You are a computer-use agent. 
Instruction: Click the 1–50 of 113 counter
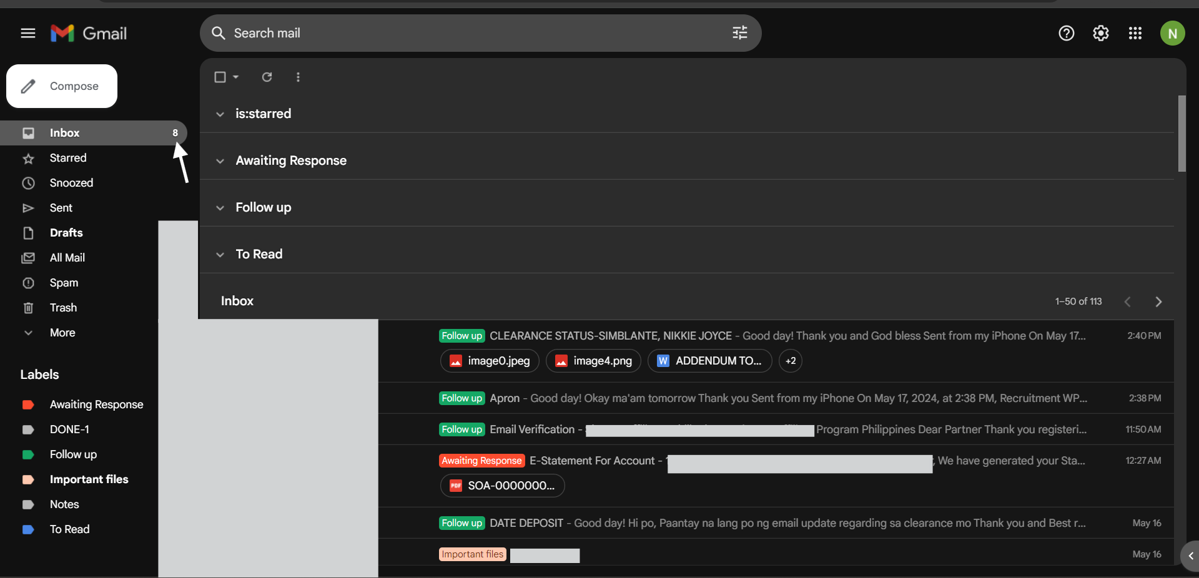tap(1078, 301)
